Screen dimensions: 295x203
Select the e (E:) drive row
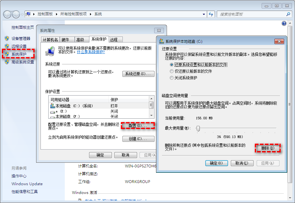(x=99, y=111)
